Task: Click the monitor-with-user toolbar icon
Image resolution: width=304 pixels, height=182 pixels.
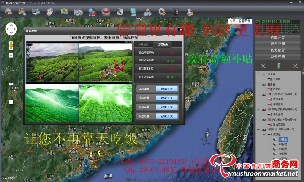Action: click(36, 12)
